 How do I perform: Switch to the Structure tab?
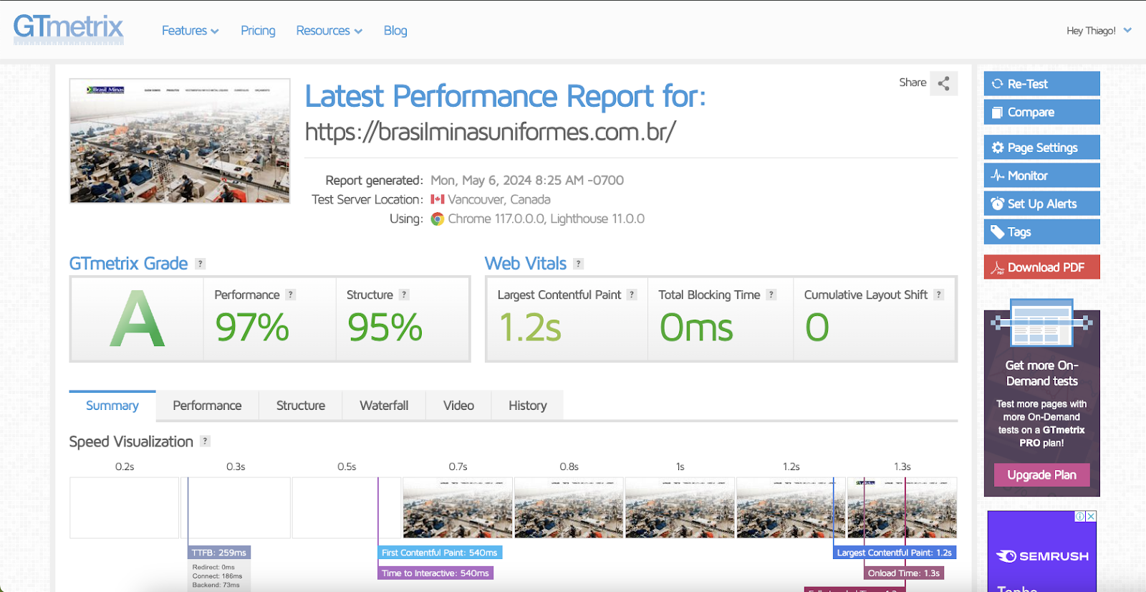(301, 406)
